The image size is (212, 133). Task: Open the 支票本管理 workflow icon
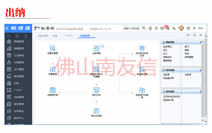pos(53,48)
